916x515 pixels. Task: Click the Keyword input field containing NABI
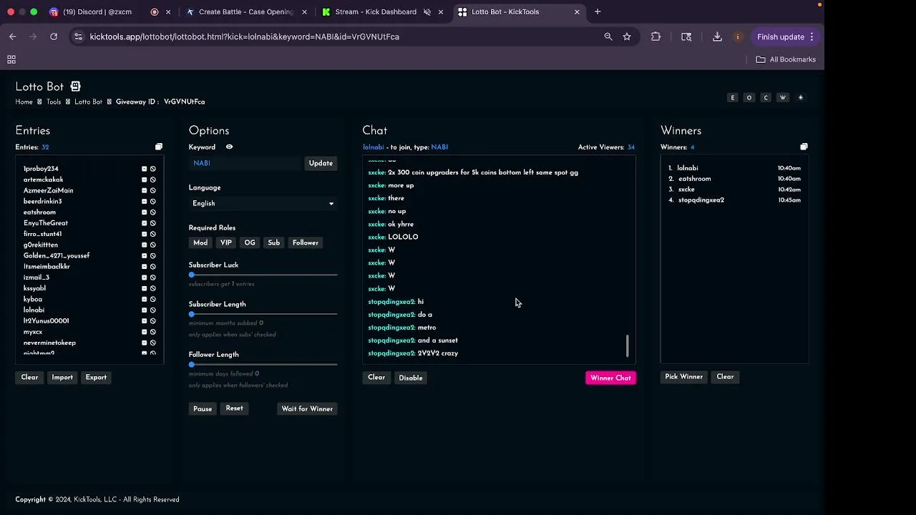point(246,163)
